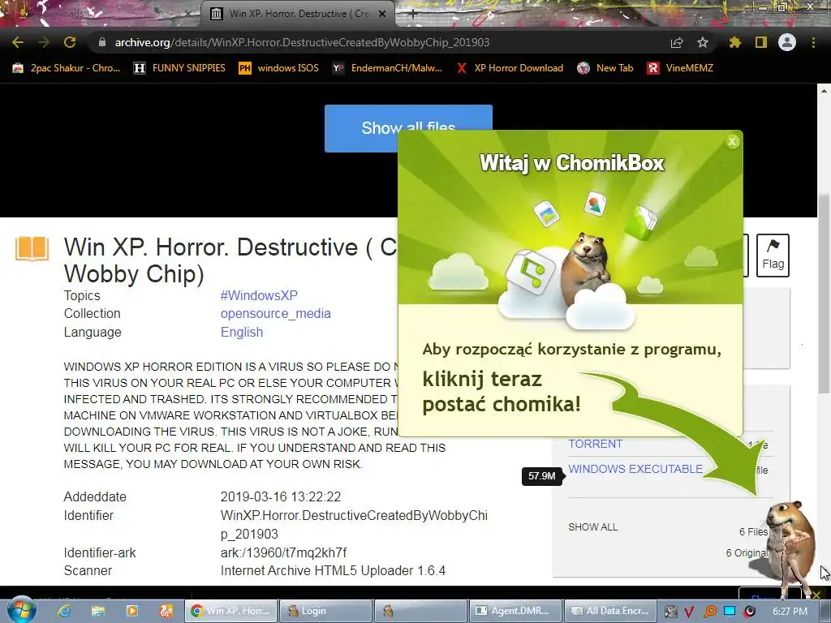
Task: Click the Show all files button
Action: point(361,128)
